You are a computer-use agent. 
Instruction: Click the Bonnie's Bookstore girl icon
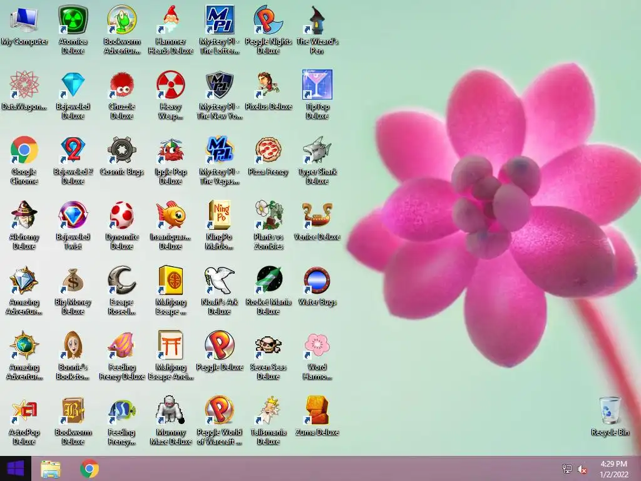click(73, 345)
